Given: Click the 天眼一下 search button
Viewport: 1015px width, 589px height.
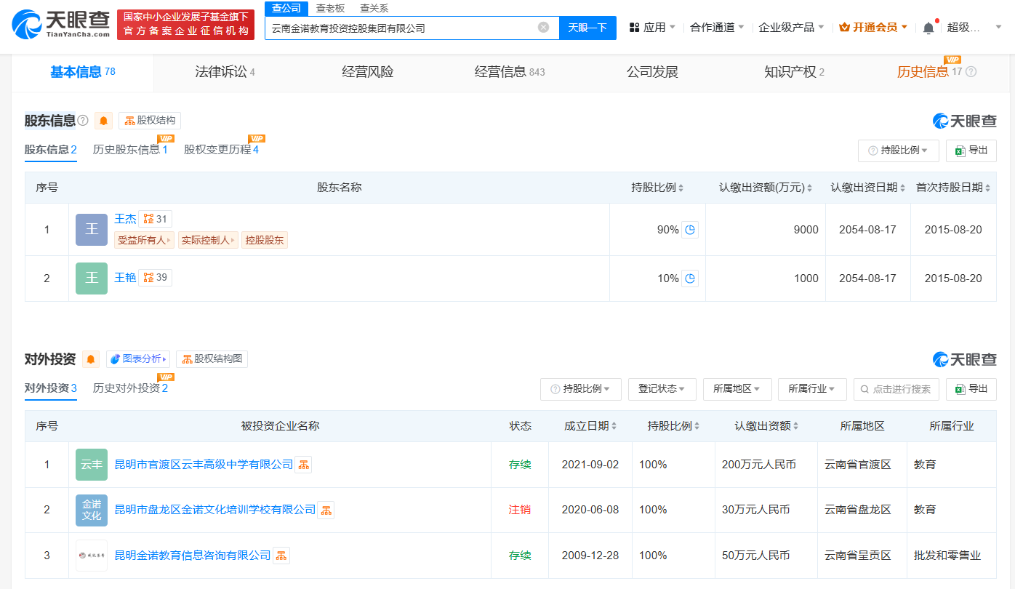Looking at the screenshot, I should [x=587, y=28].
